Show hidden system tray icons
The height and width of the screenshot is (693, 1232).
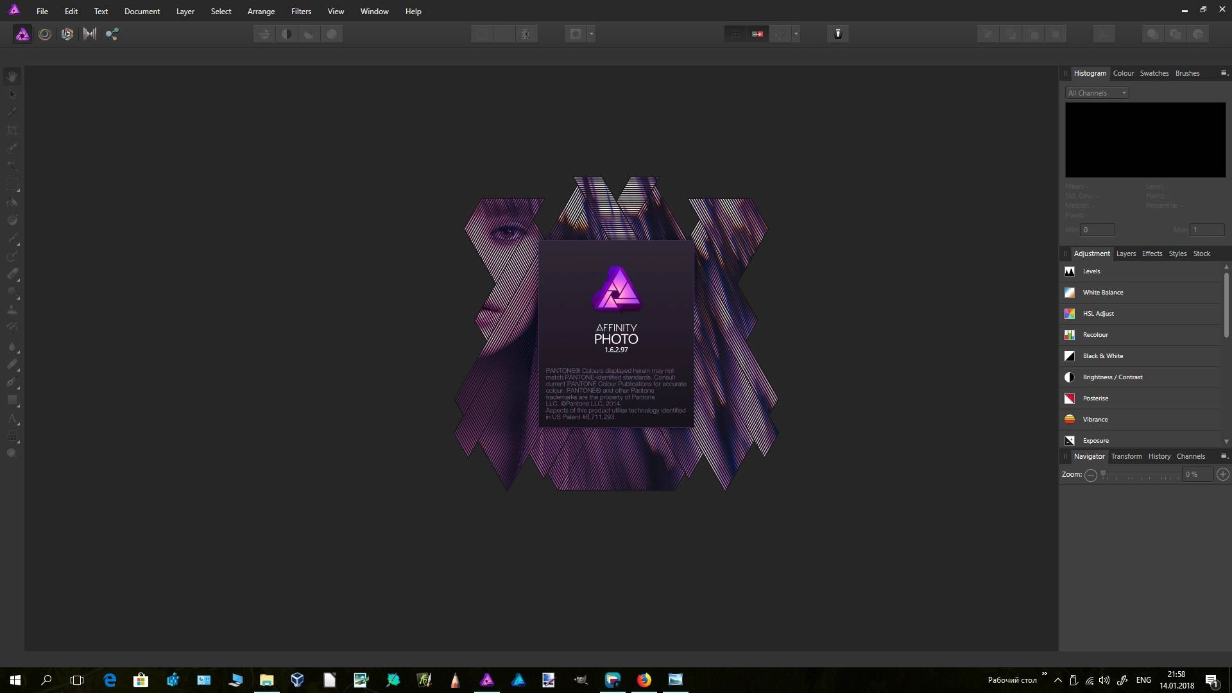pos(1058,680)
